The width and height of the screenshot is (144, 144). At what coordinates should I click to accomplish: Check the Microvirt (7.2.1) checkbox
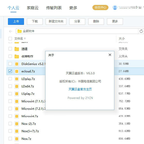click(10, 109)
